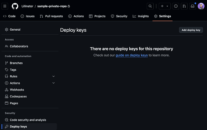Image resolution: width=207 pixels, height=130 pixels.
Task: Open Code security and analysis
Action: tap(30, 120)
